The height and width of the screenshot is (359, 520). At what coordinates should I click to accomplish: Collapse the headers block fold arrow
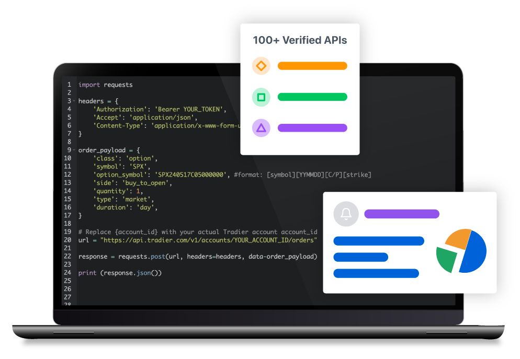click(74, 101)
